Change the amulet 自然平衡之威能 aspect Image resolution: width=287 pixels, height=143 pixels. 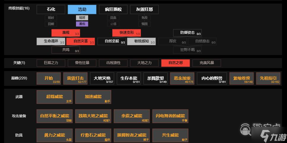pyautogui.click(x=55, y=116)
